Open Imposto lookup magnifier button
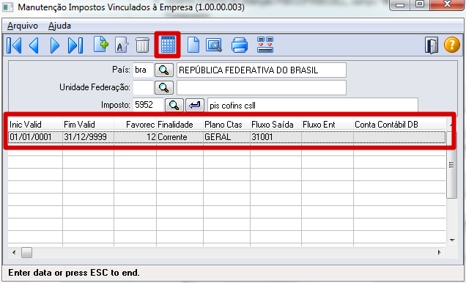 click(174, 105)
